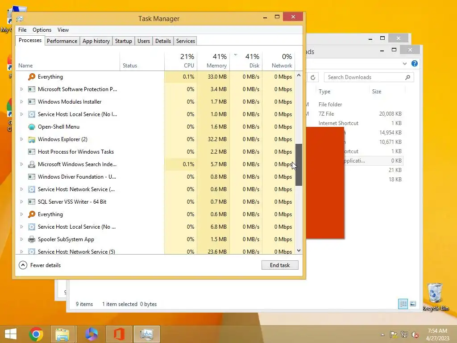
Task: Click refresh button in Downloads window
Action: (x=313, y=77)
